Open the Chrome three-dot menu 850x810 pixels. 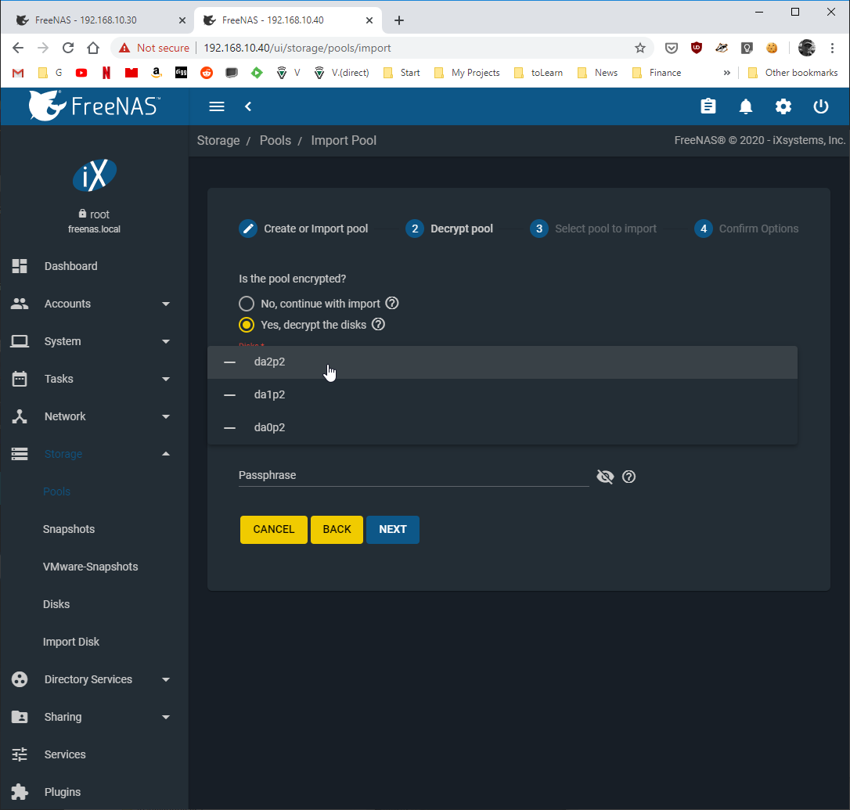pos(832,48)
